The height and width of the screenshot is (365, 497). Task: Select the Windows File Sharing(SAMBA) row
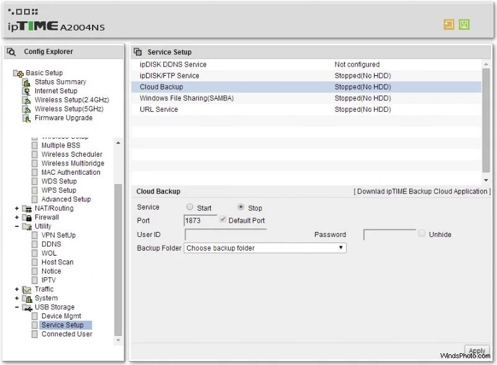click(306, 98)
